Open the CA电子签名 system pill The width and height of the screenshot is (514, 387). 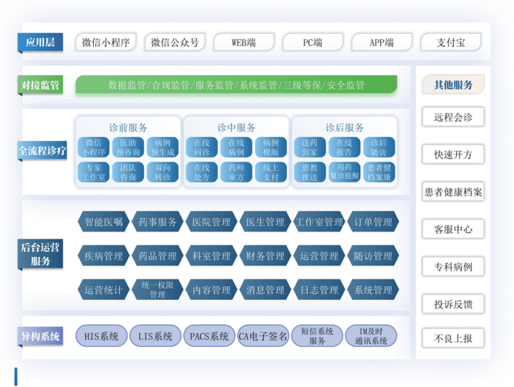point(263,336)
